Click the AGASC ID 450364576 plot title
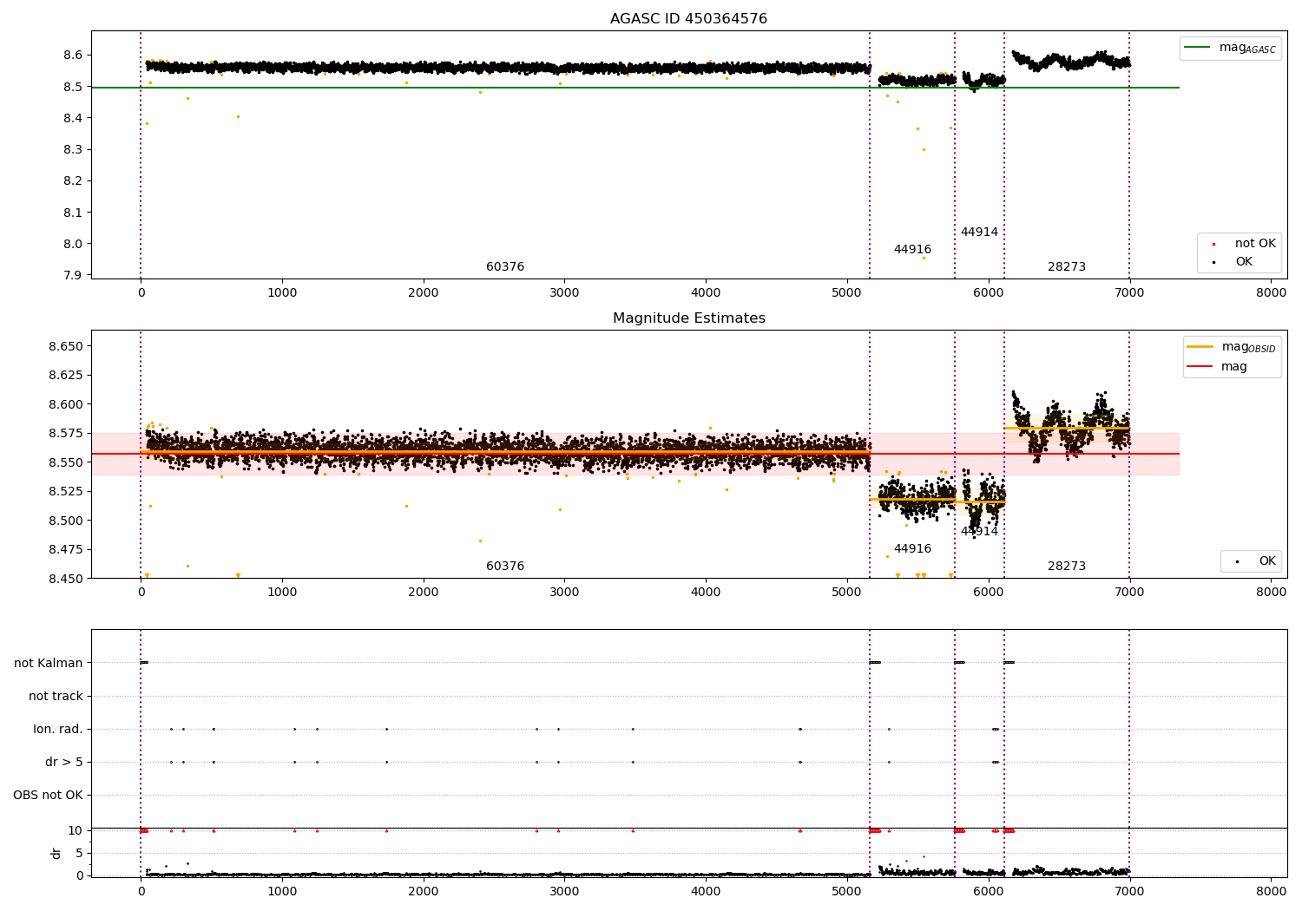Image resolution: width=1302 pixels, height=911 pixels. [x=688, y=19]
